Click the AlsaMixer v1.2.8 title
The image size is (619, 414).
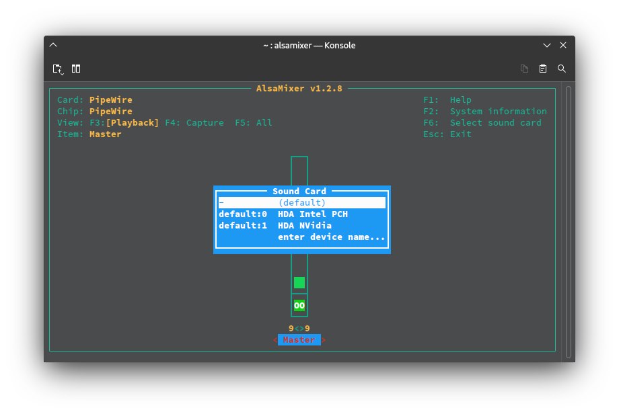coord(299,88)
